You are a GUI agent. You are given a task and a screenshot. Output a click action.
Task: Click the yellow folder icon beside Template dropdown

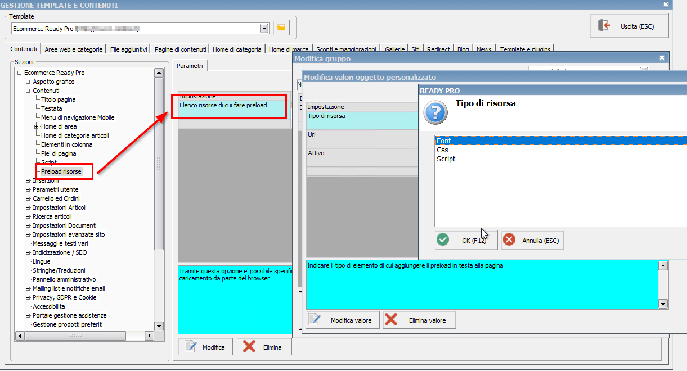(x=281, y=28)
